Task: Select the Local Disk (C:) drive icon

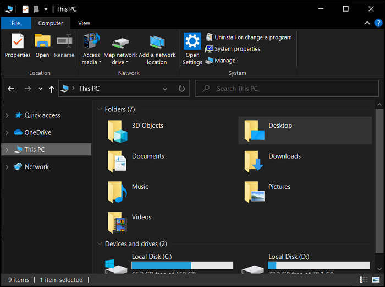Action: click(116, 267)
